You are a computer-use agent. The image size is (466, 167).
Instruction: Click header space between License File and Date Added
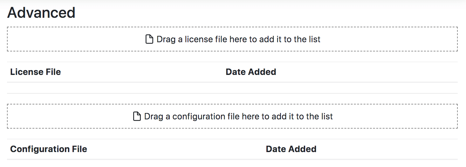tap(143, 72)
